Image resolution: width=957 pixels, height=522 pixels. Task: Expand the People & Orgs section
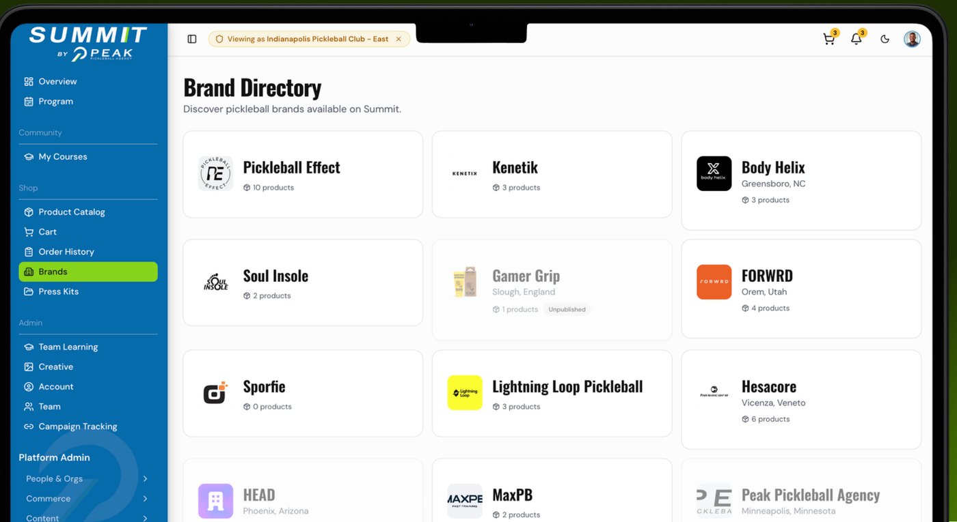(88, 478)
